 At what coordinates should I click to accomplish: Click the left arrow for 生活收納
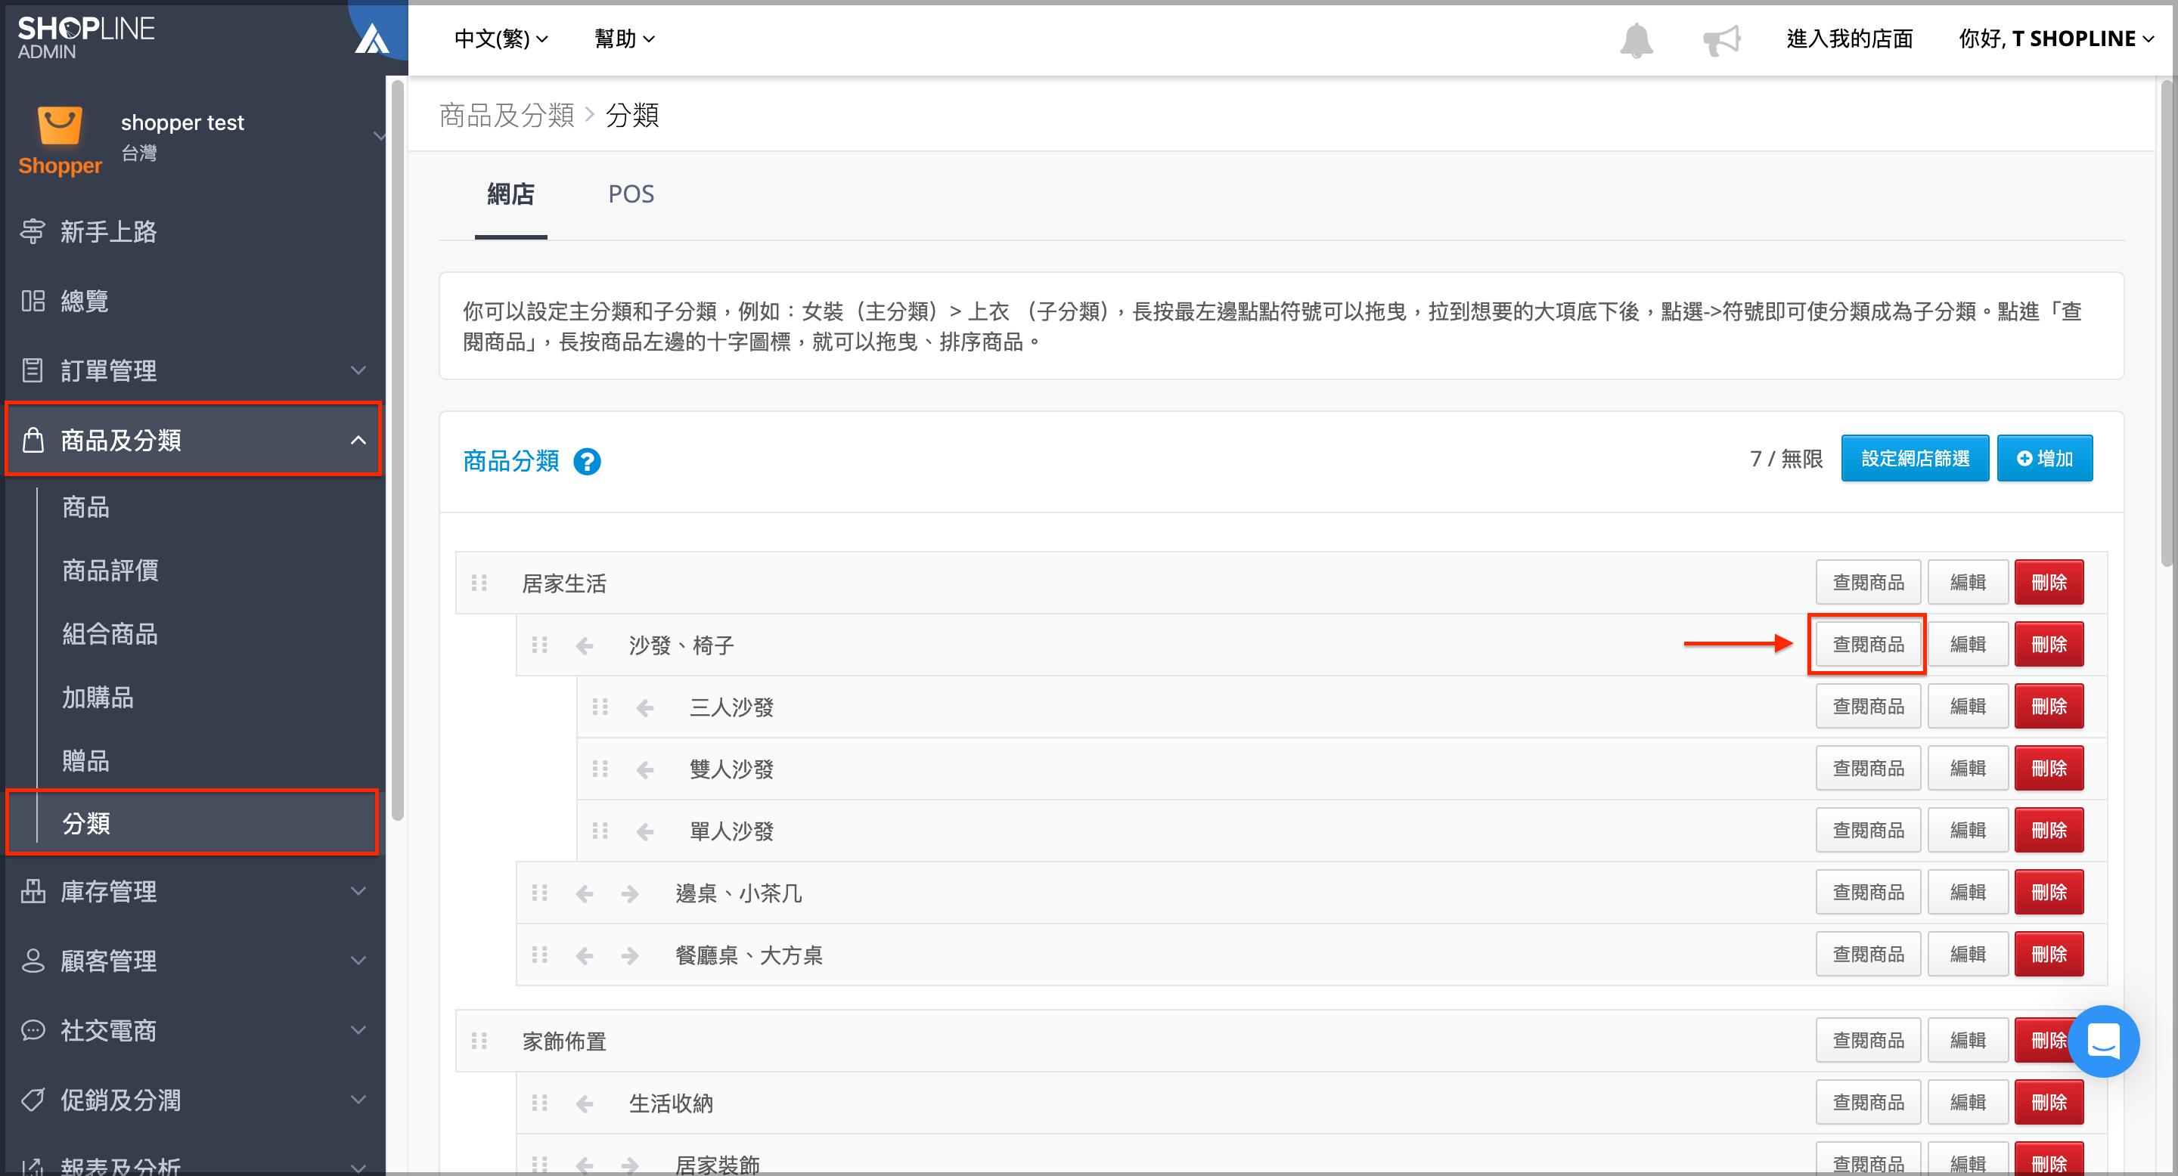pyautogui.click(x=585, y=1103)
